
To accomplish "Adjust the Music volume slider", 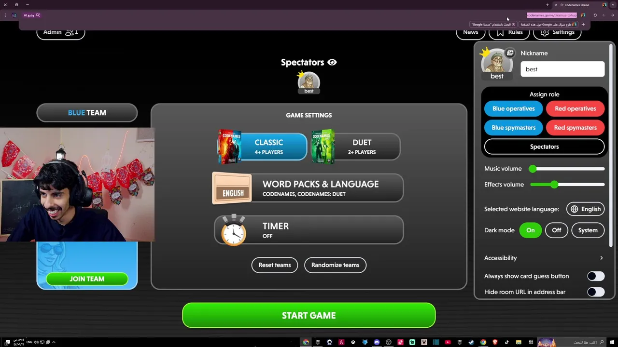I will point(568,169).
